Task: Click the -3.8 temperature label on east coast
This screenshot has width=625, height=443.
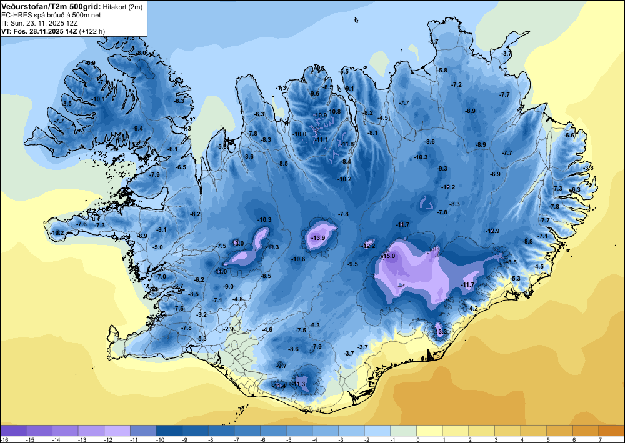Action: tap(588, 168)
